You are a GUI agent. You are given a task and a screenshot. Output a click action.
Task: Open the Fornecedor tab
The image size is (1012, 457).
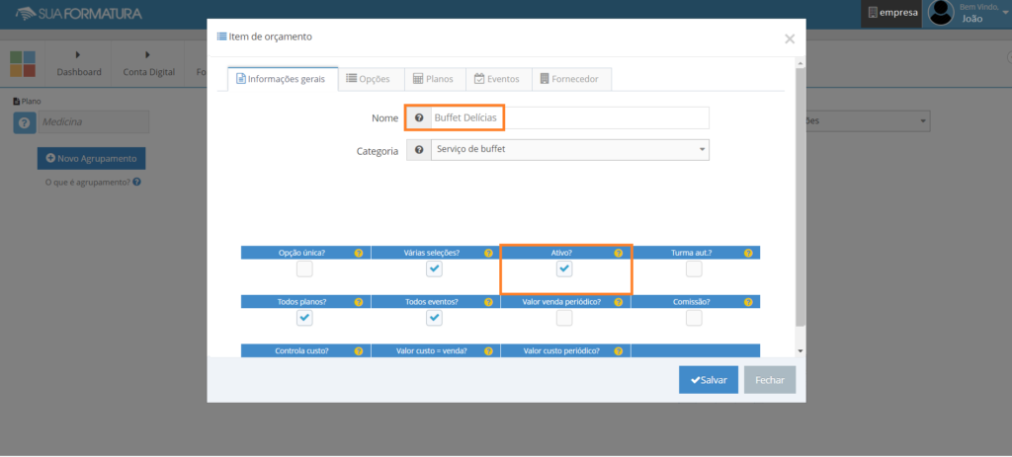pos(570,79)
